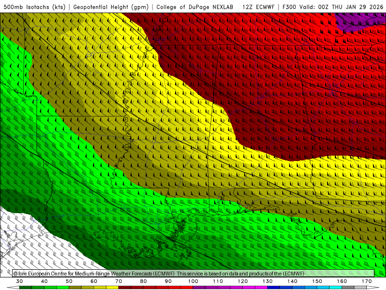Screen dimensions: 386x290
Task: Select the dark purple swatch starting at 100
Action: (x=199, y=288)
